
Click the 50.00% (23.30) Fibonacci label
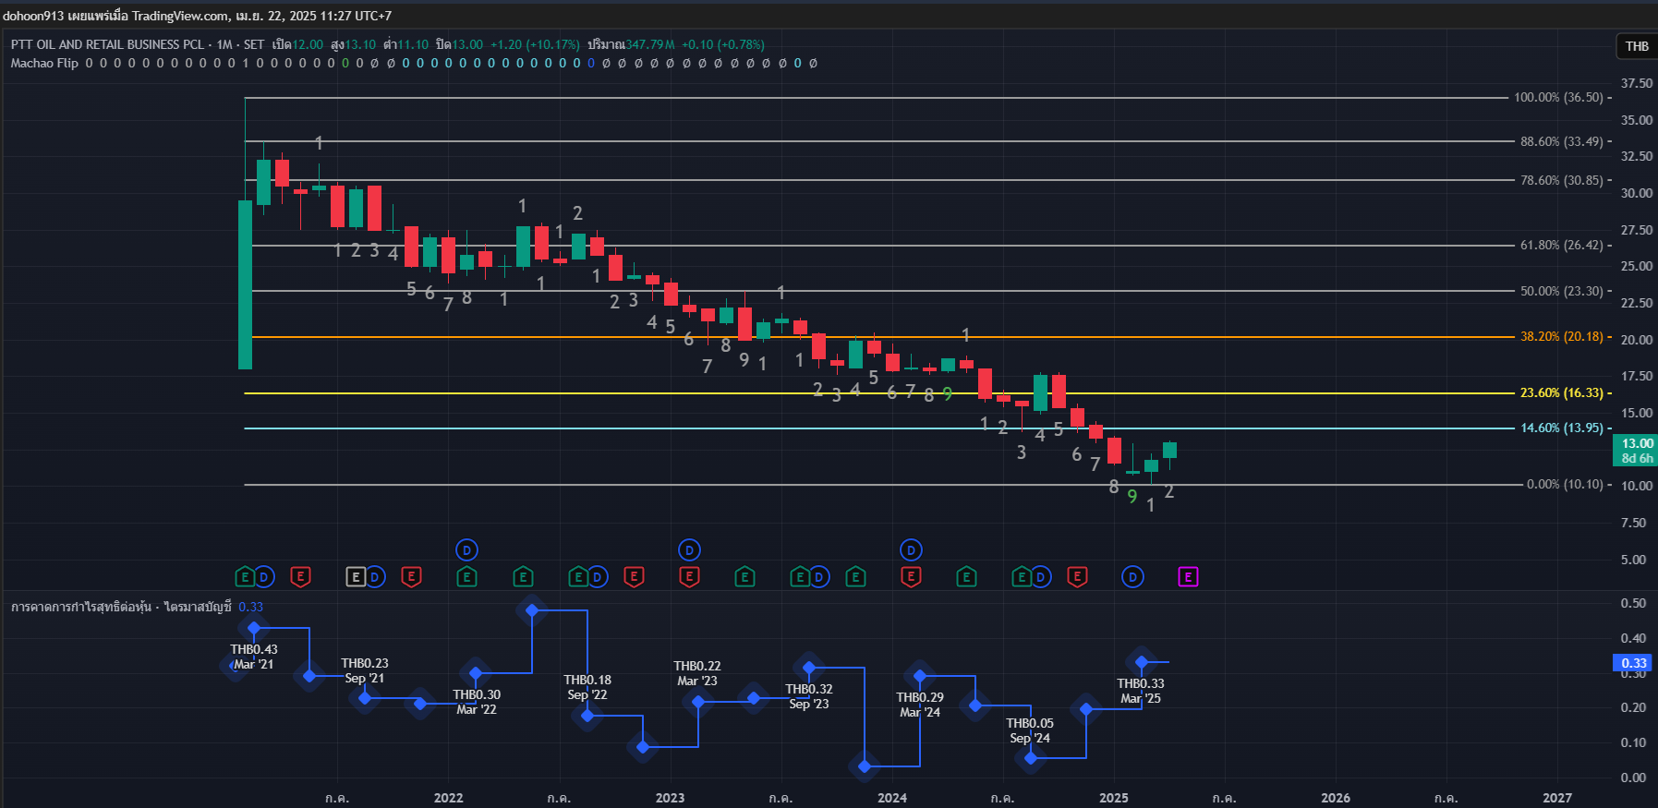pyautogui.click(x=1562, y=291)
